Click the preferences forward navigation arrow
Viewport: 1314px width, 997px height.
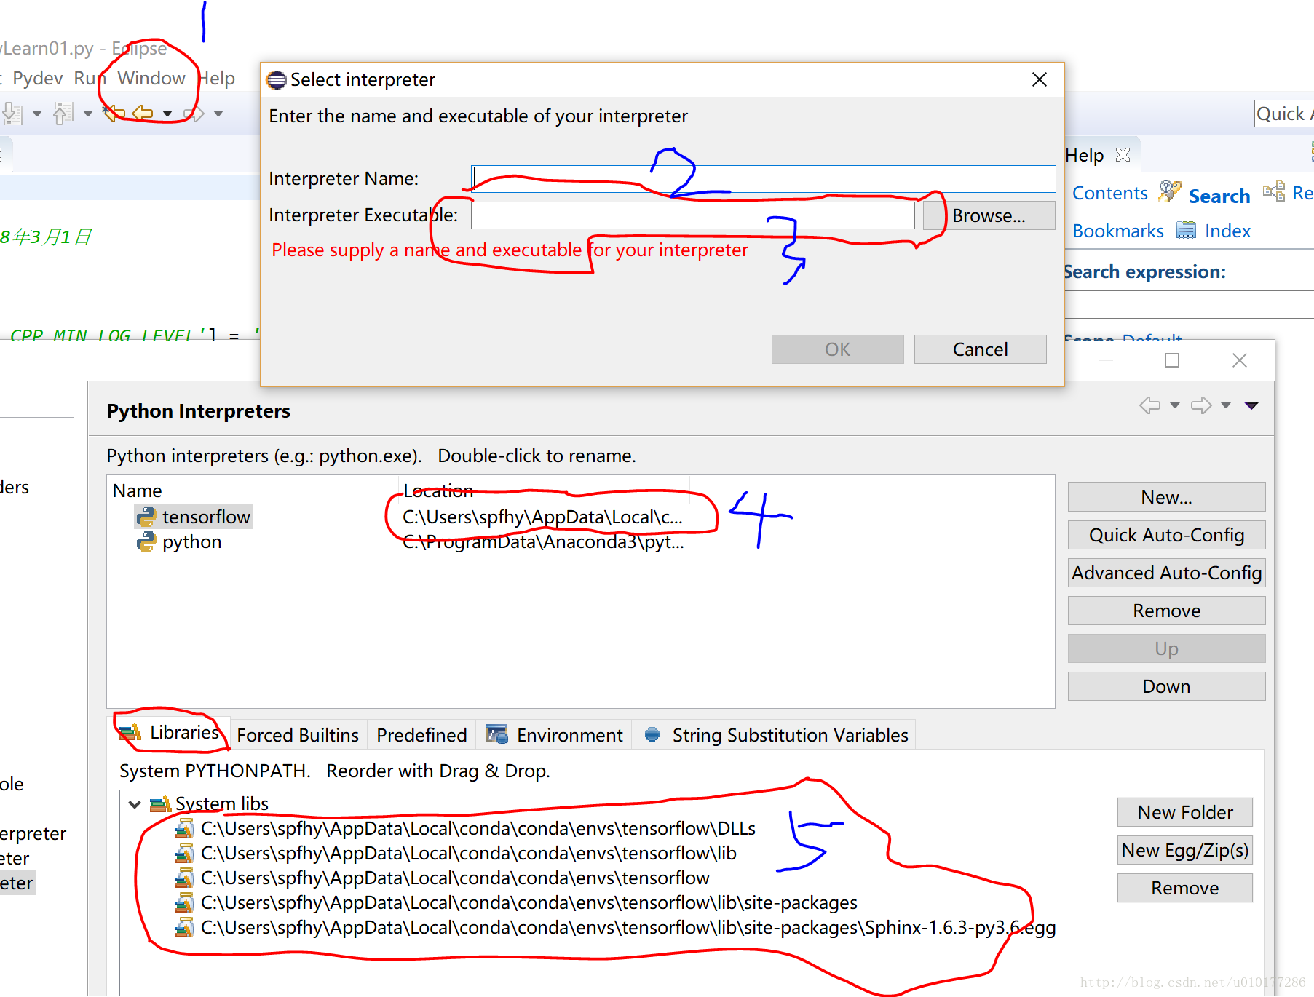click(1201, 405)
